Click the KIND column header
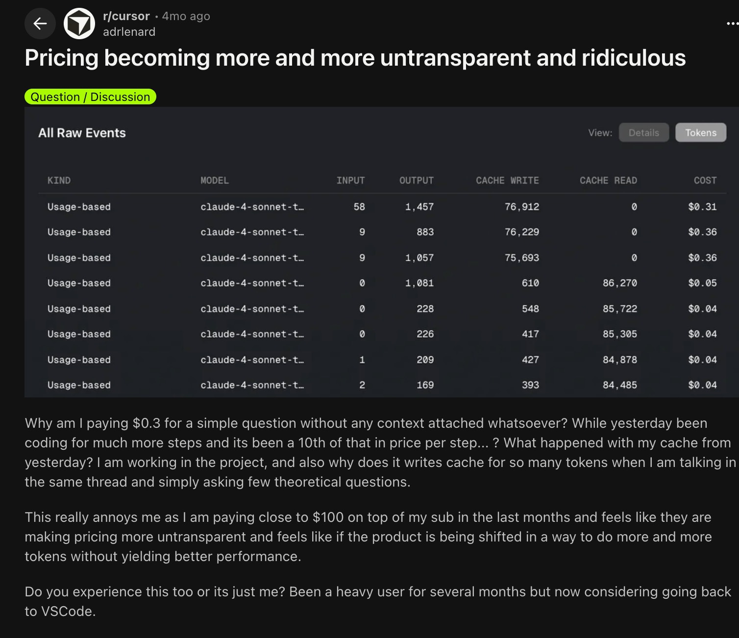 click(59, 180)
